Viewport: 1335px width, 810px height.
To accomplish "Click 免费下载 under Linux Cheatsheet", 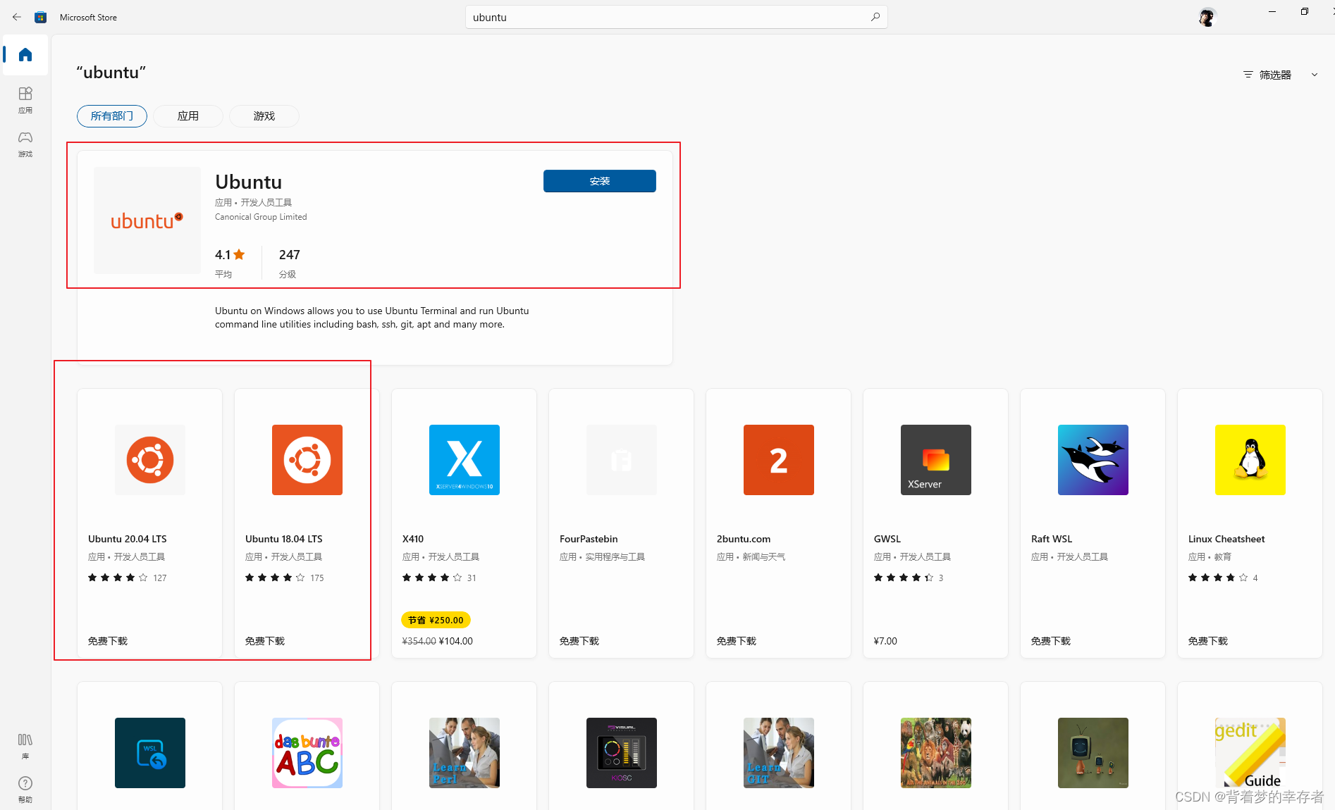I will point(1208,641).
